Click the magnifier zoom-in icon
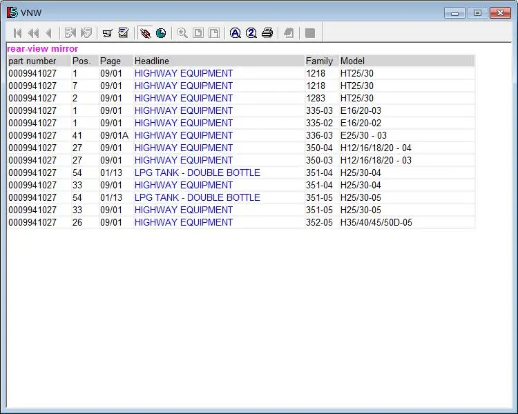This screenshot has height=414, width=518. coord(182,33)
